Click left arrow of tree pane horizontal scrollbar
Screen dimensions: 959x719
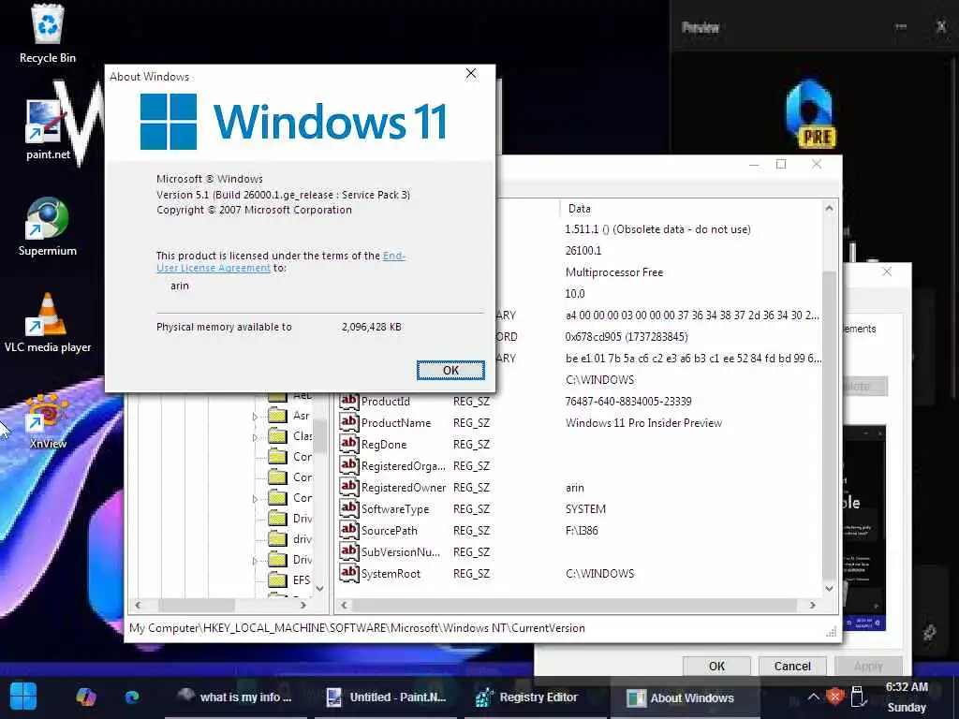(139, 605)
